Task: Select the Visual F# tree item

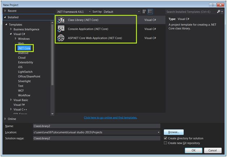Action: (x=19, y=105)
